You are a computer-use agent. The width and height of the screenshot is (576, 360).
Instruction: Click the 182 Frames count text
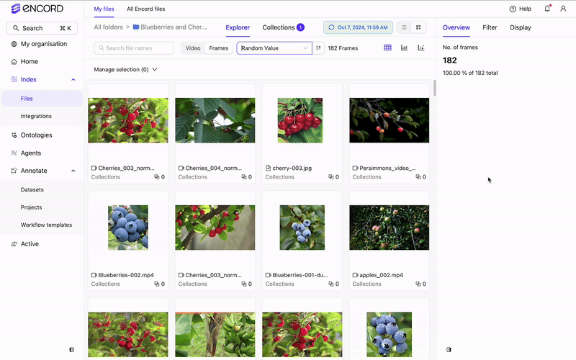coord(343,48)
